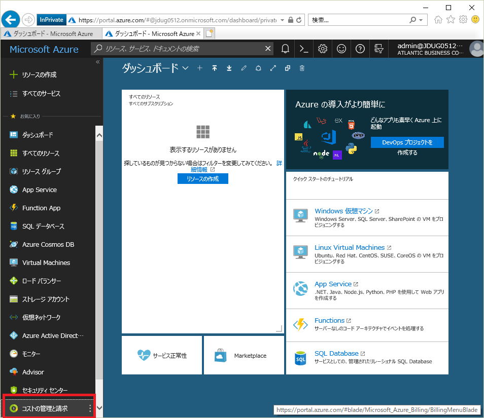This screenshot has width=484, height=418.
Task: Open more options for コストの管理と請求
Action: (x=90, y=408)
